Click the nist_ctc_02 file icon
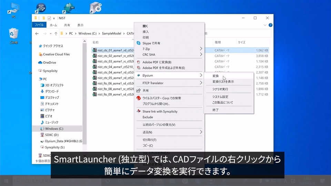 pyautogui.click(x=94, y=56)
